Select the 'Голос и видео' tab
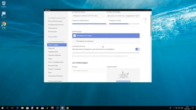 pyautogui.click(x=57, y=45)
